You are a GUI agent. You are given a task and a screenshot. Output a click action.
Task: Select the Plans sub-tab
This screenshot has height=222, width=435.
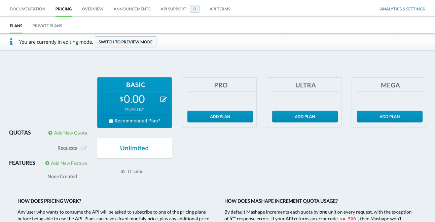[x=16, y=26]
